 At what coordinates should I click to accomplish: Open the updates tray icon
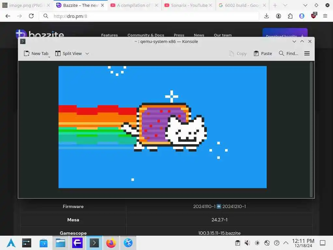(x=276, y=243)
